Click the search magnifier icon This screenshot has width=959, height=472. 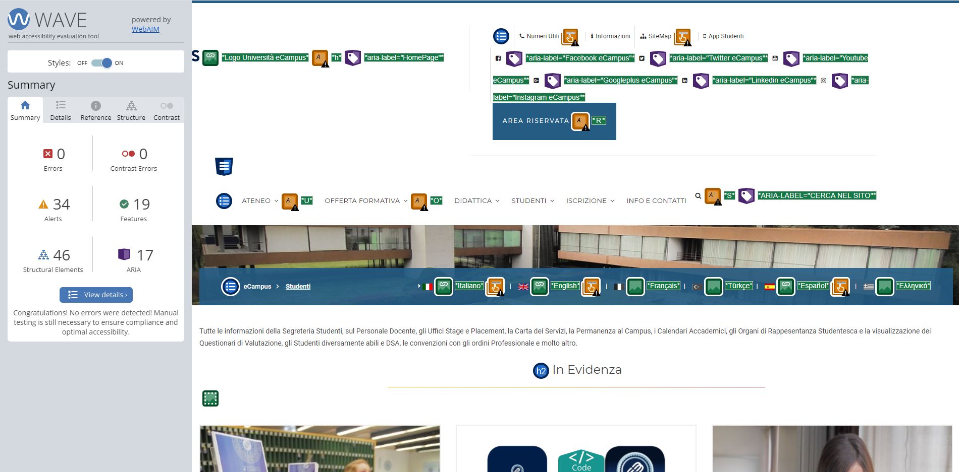(698, 196)
